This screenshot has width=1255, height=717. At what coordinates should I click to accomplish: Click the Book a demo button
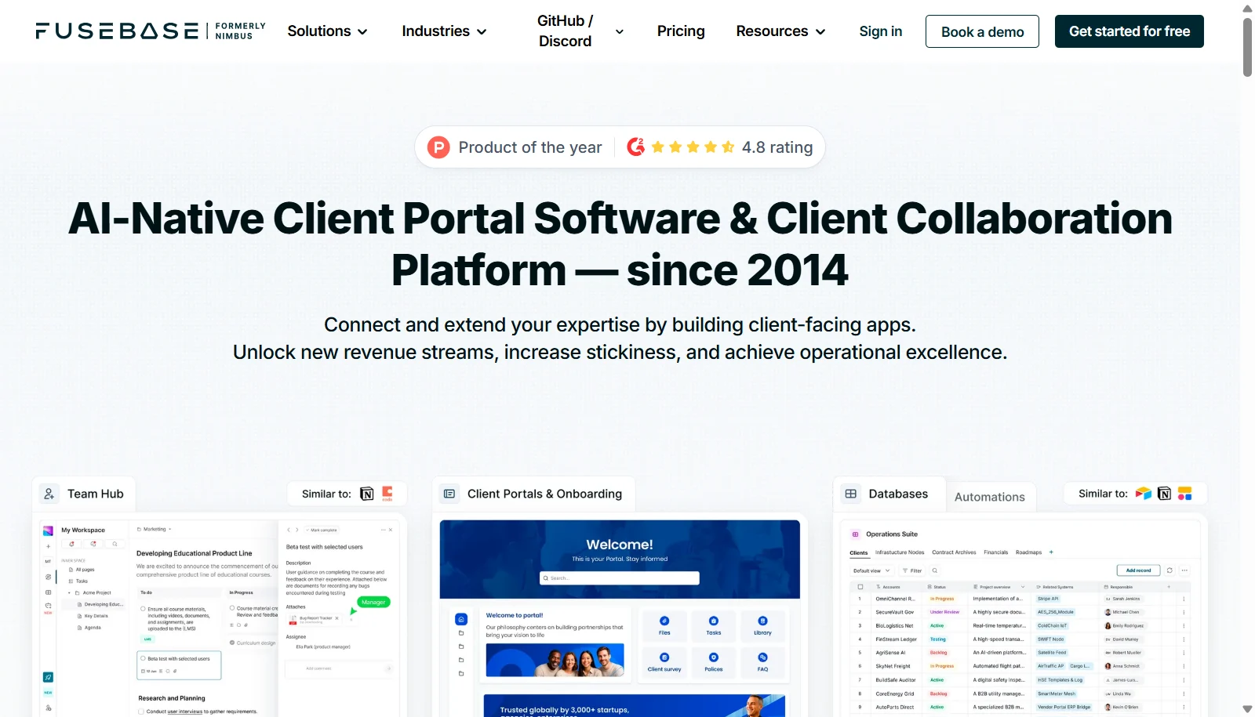[982, 31]
